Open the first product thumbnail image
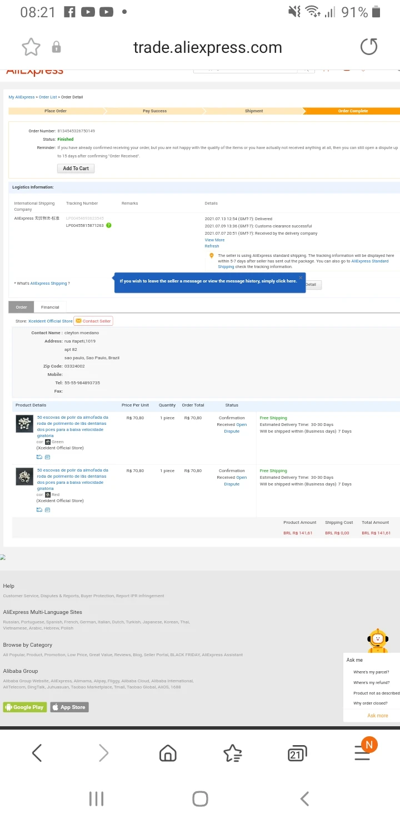Viewport: 400px width, 823px height. 24,424
